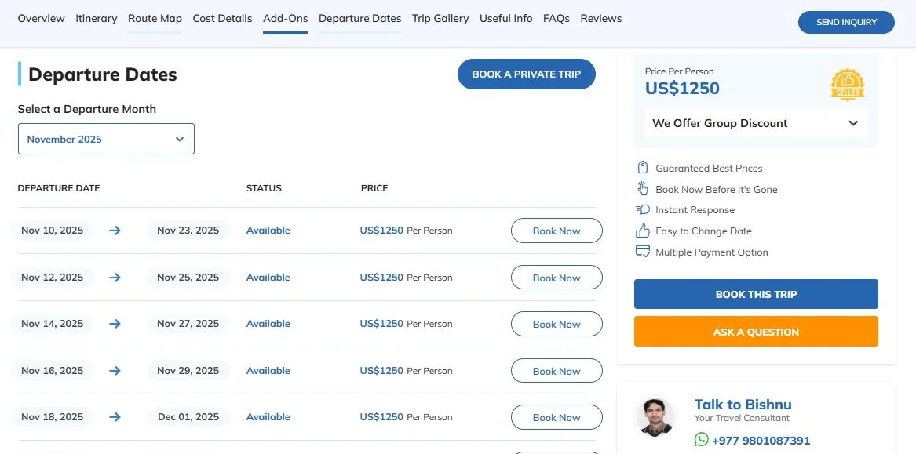Click the thumbs-up icon beside Easy to Change Date
The height and width of the screenshot is (454, 916).
[643, 231]
